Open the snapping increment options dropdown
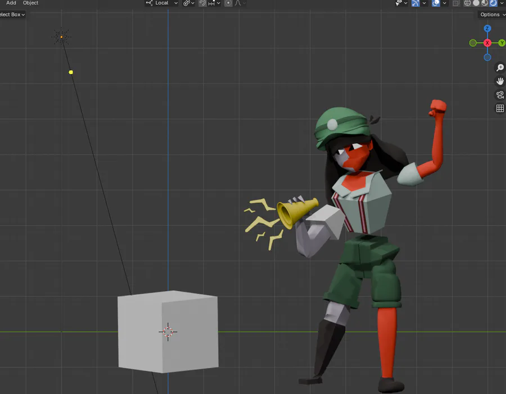This screenshot has width=506, height=394. point(214,3)
